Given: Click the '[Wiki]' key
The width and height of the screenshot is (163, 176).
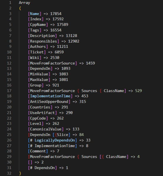Looking at the screenshot, I should (x=35, y=58).
